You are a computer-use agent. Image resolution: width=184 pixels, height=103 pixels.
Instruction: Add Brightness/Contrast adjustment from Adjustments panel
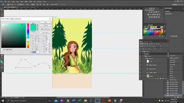149,12
